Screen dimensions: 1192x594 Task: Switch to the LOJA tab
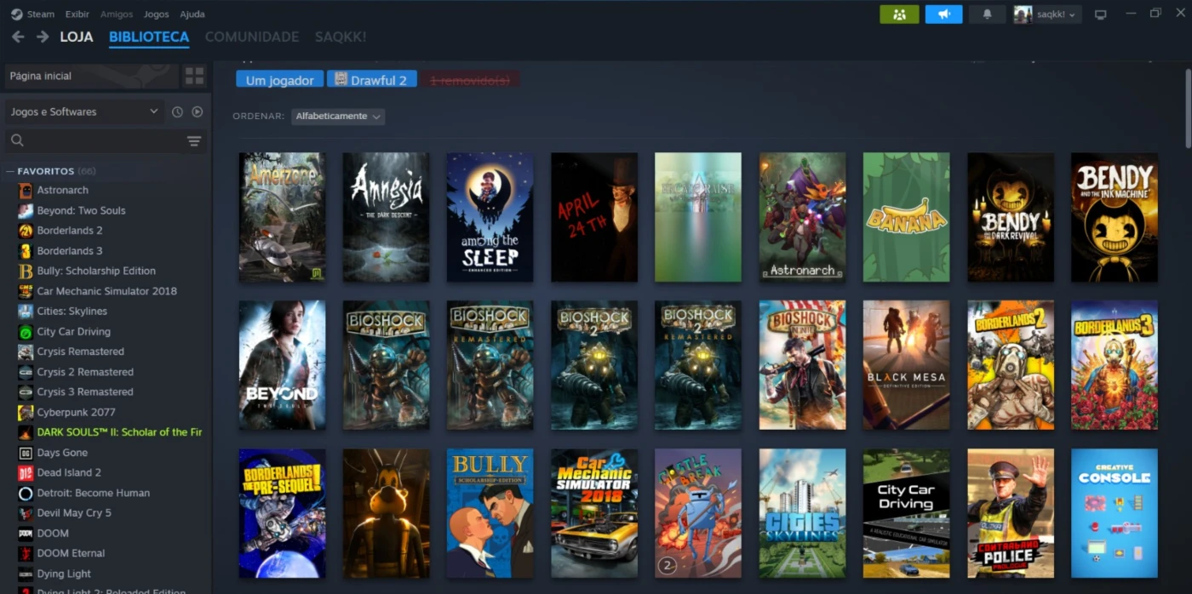[x=77, y=37]
